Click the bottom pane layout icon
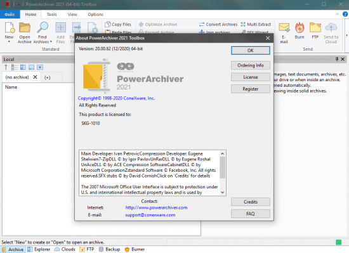The image size is (349, 253). point(31,67)
